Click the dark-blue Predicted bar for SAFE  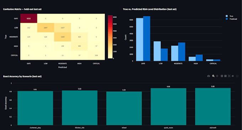click(x=147, y=38)
